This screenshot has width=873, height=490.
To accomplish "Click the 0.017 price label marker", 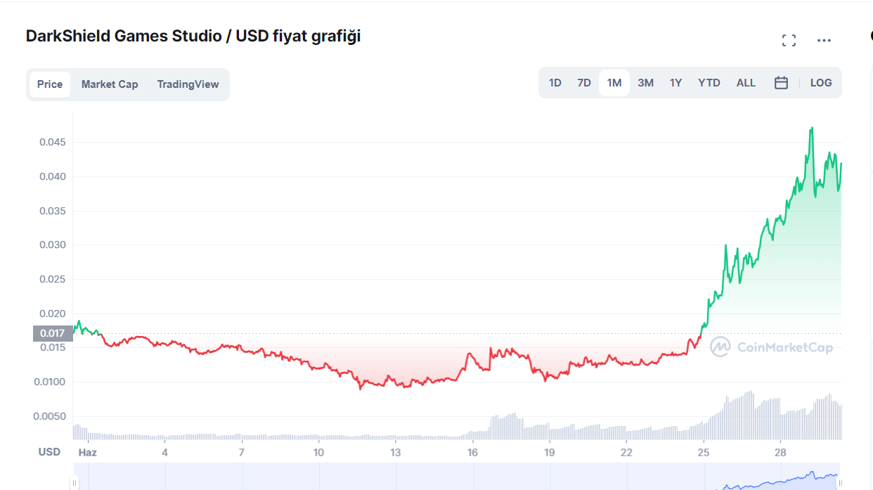I will pos(53,333).
